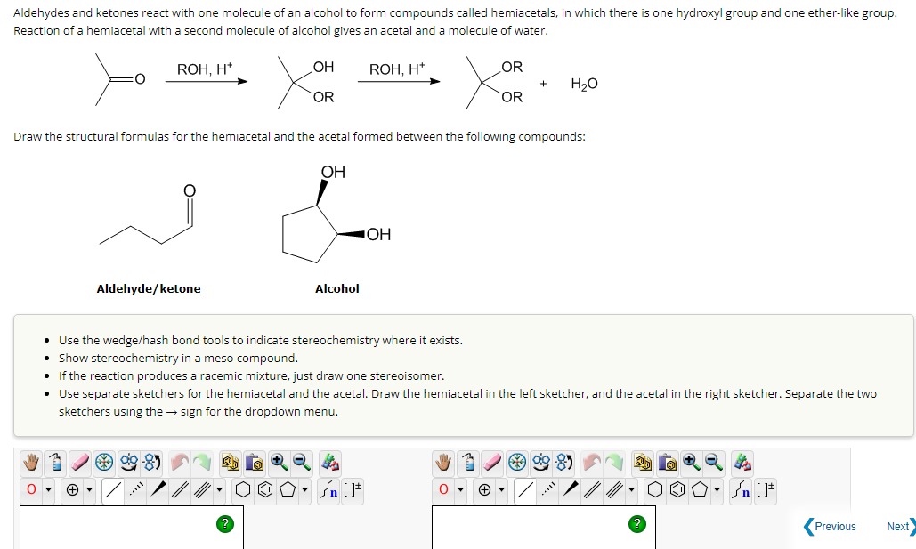The height and width of the screenshot is (549, 916).
Task: Select the hand pan tool
Action: click(x=32, y=463)
